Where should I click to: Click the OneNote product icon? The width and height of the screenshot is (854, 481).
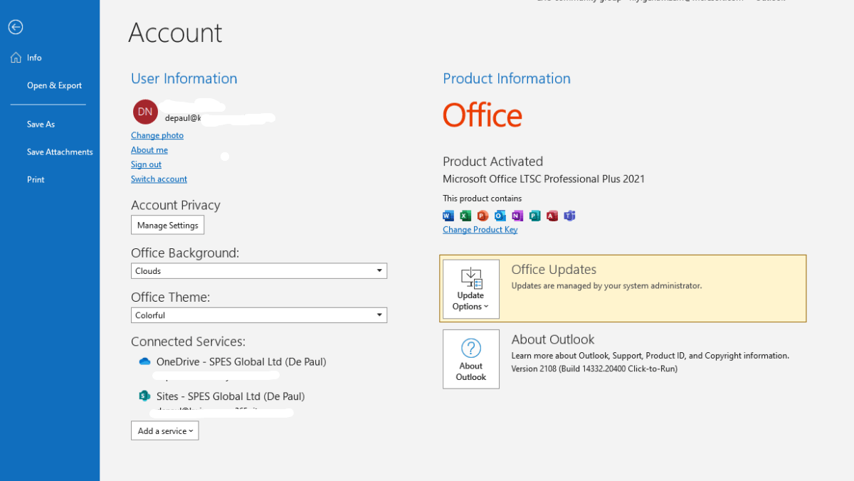click(x=517, y=216)
